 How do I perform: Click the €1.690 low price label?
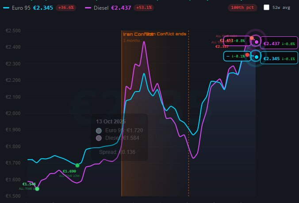click(69, 171)
